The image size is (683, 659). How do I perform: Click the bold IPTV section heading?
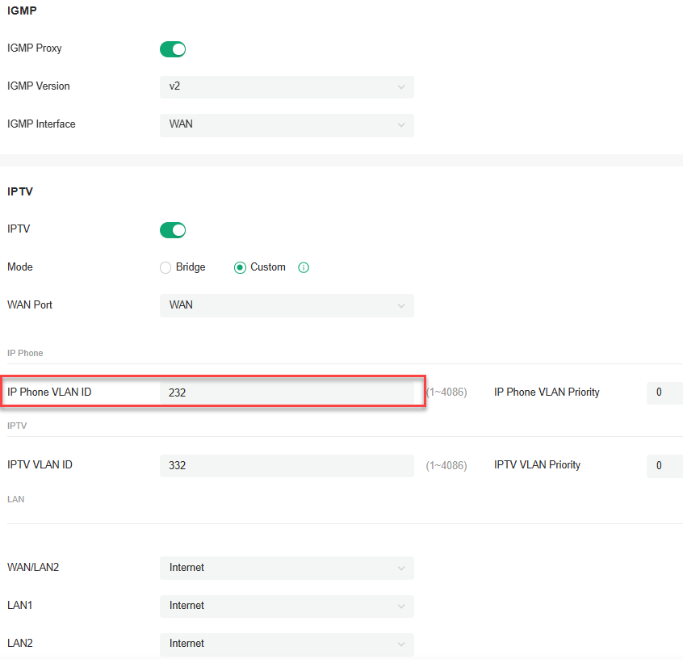(20, 191)
